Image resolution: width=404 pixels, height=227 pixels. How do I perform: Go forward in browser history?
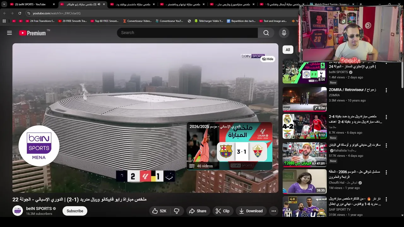coord(12,13)
